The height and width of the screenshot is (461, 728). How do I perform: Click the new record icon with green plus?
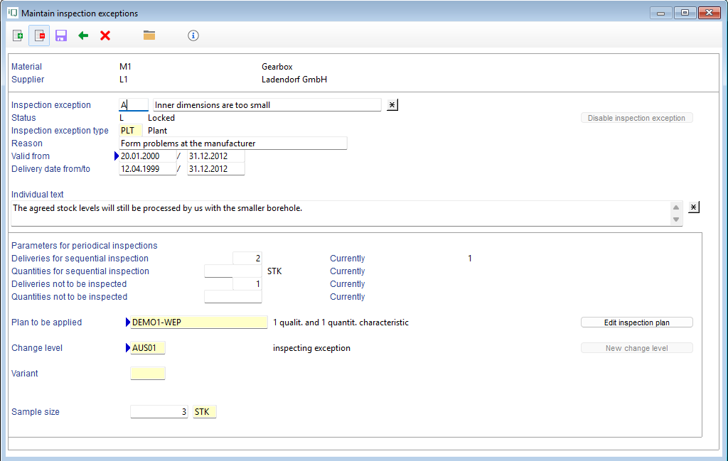[18, 36]
